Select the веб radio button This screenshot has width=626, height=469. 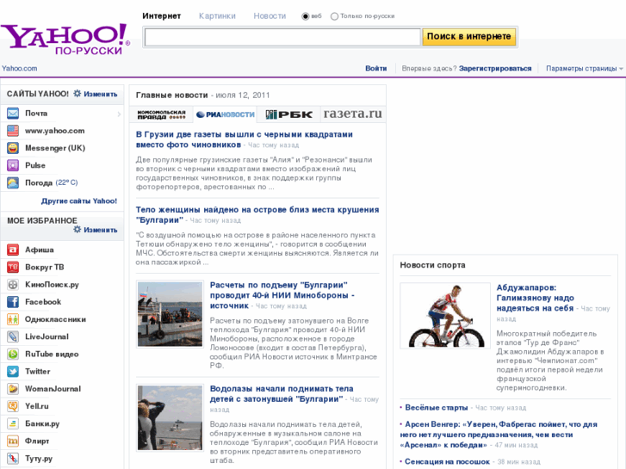click(306, 16)
